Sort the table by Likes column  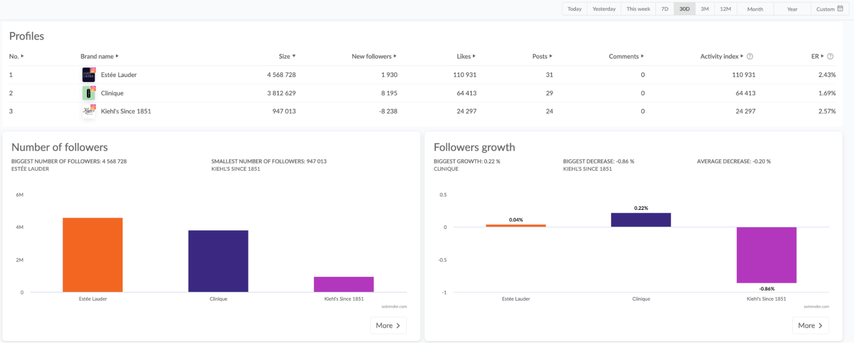click(x=466, y=56)
